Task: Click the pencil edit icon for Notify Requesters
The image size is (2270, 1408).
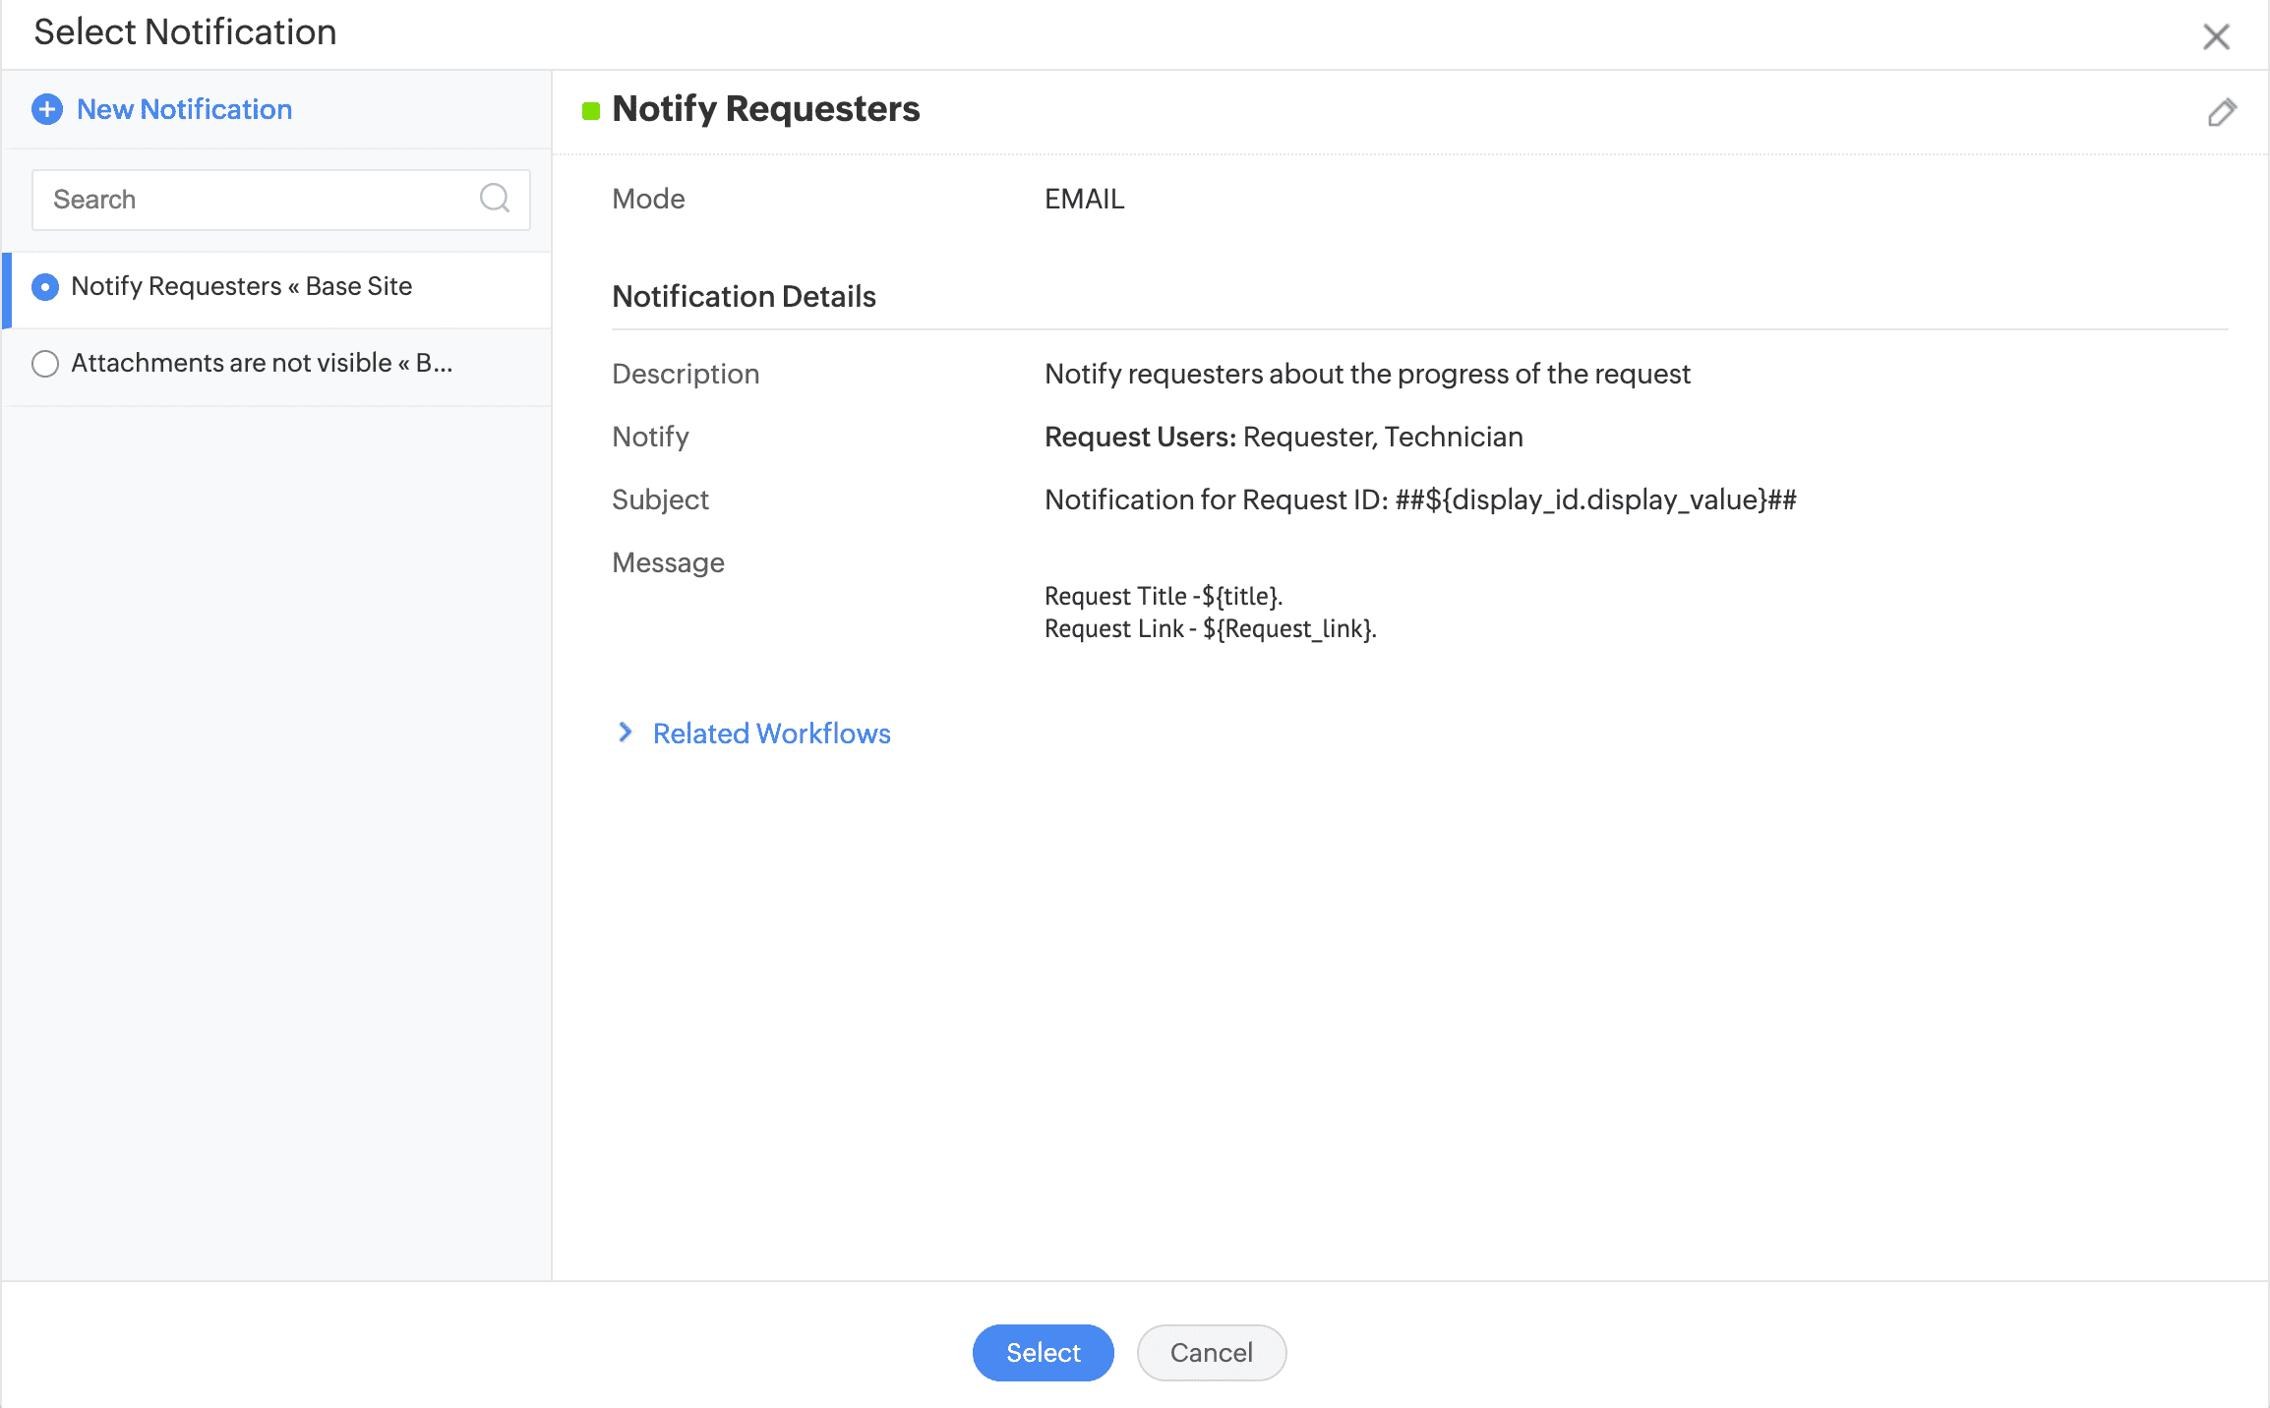Action: click(2221, 112)
